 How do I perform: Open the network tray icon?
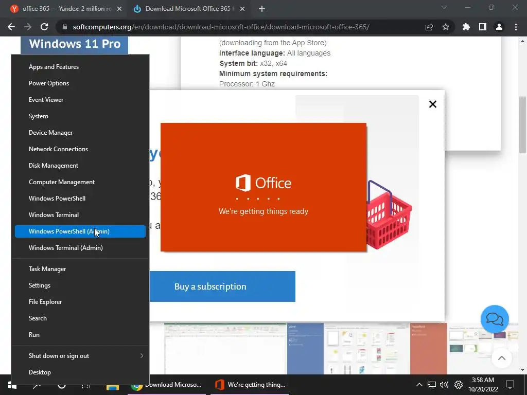pos(432,385)
